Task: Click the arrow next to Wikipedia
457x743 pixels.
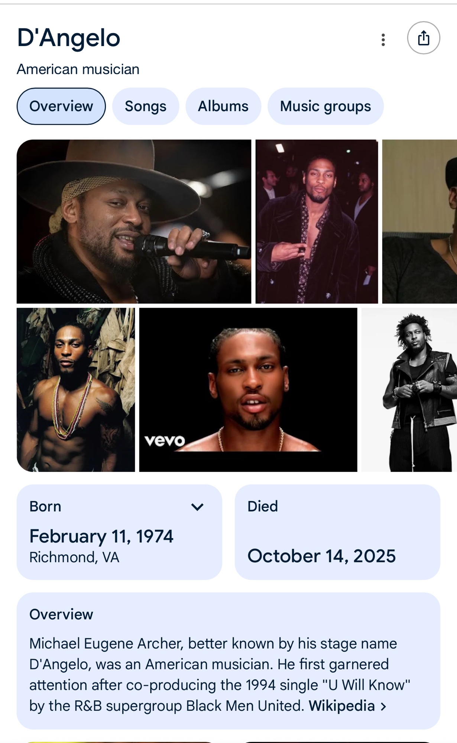Action: 384,706
